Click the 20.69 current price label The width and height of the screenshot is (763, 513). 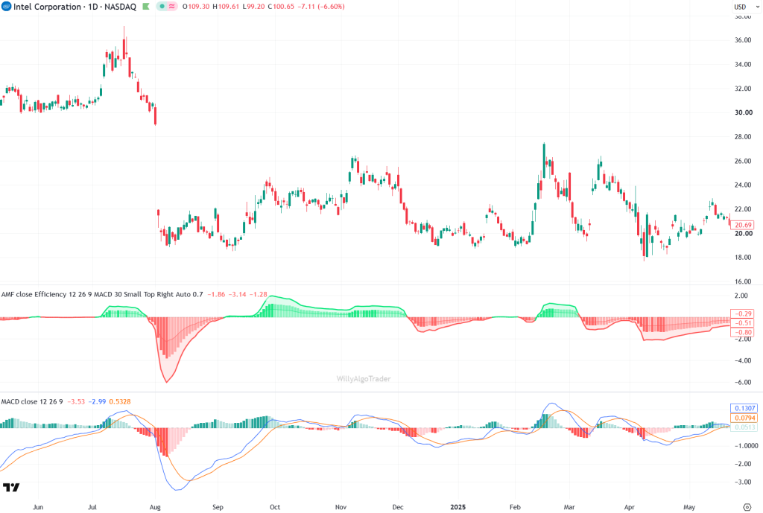point(743,225)
